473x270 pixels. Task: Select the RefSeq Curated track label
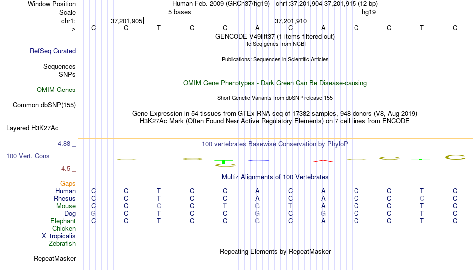pos(53,51)
